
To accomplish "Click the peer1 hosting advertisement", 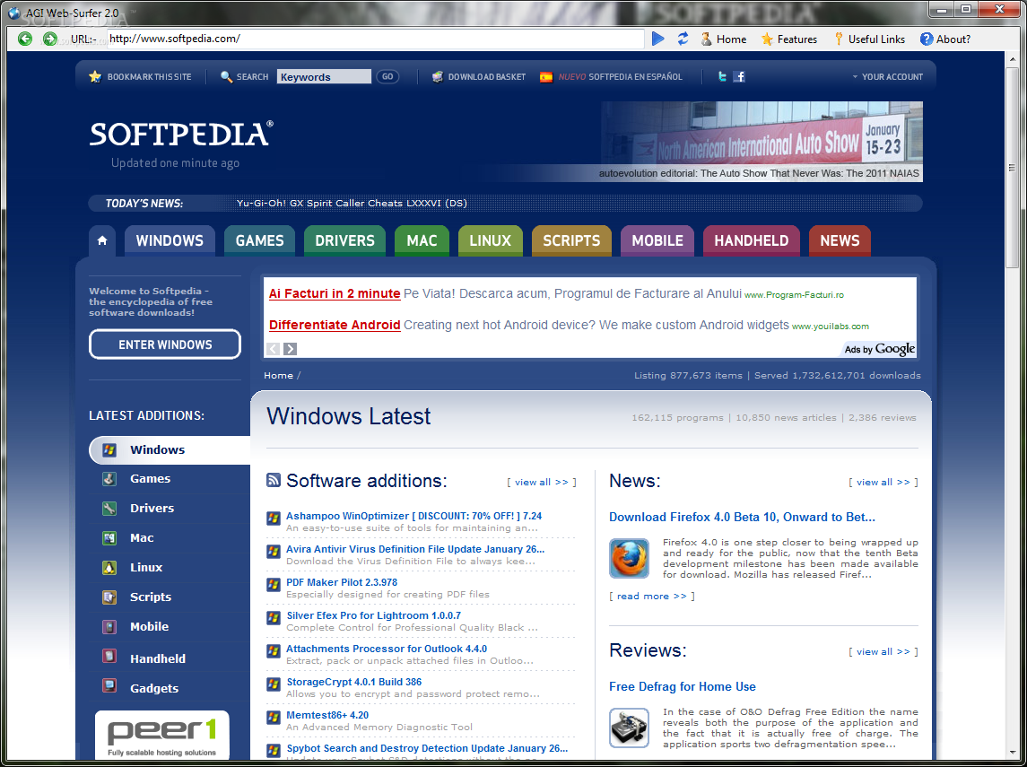I will coord(162,735).
